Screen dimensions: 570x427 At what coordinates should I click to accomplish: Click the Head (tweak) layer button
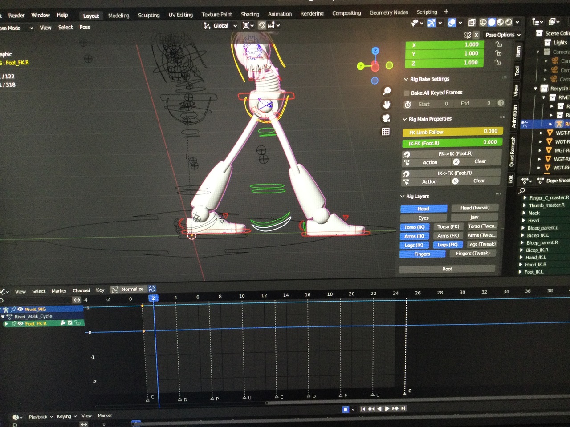(474, 208)
